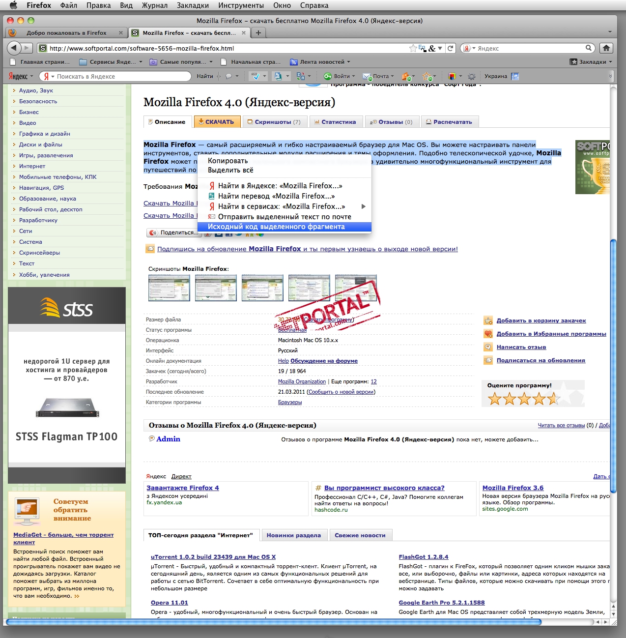Click the Яндекс logo on the toolbar
Viewport: 626px width, 638px height.
click(x=18, y=76)
